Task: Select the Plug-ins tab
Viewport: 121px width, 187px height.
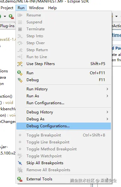Action: (7, 26)
